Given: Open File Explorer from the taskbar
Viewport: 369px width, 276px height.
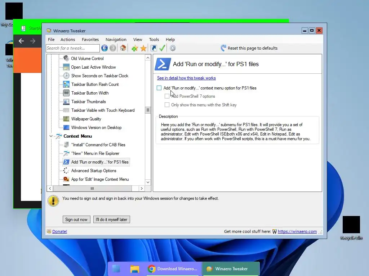Looking at the screenshot, I should (x=135, y=269).
